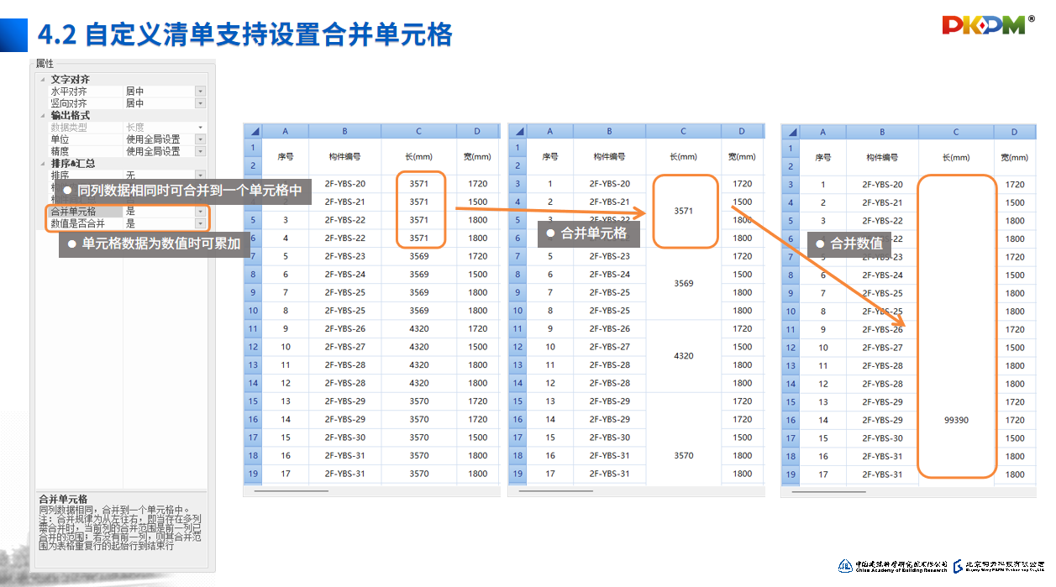Click the merged 3569 cell in the middle table
This screenshot has width=1056, height=587.
pos(684,283)
